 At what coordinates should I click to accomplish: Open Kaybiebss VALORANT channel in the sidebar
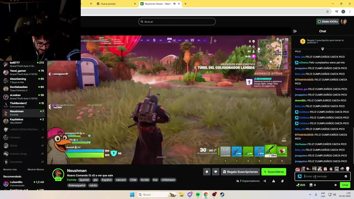[x=24, y=121]
